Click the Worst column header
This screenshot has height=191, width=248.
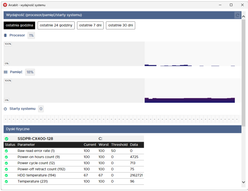coord(104,145)
